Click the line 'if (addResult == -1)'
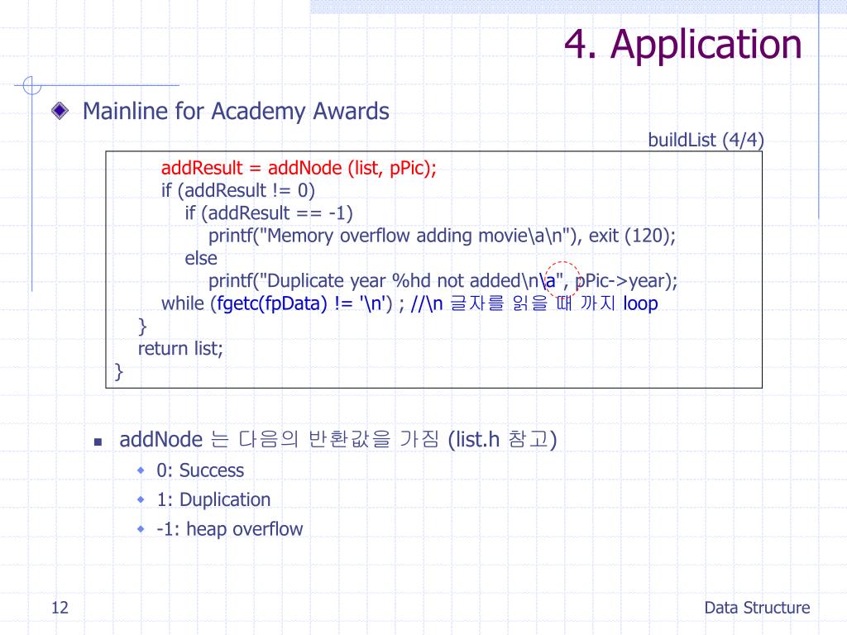The height and width of the screenshot is (635, 847). [269, 213]
